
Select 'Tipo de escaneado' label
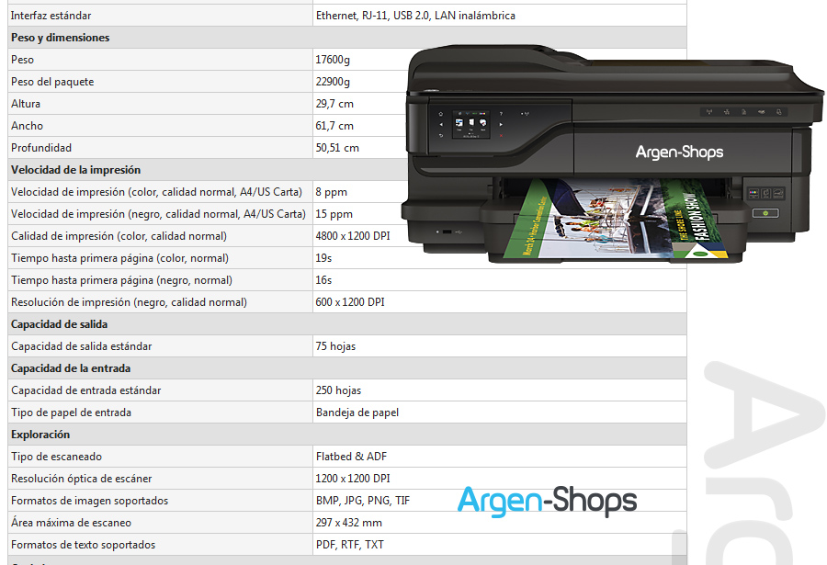click(56, 457)
